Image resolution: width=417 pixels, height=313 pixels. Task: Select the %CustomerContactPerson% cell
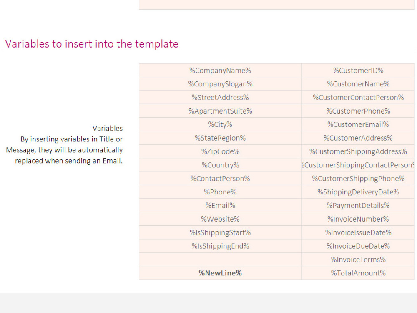[x=358, y=97]
